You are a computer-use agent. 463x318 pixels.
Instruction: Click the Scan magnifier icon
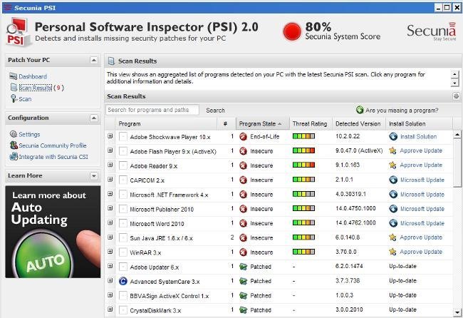coord(14,98)
